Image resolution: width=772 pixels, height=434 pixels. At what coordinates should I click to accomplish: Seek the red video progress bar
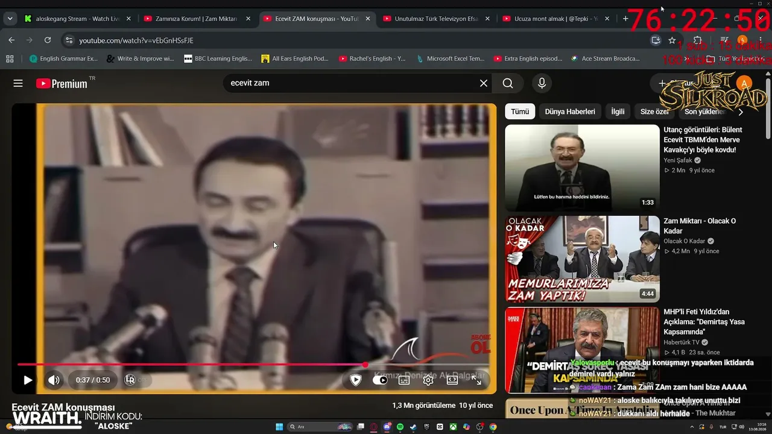253,365
